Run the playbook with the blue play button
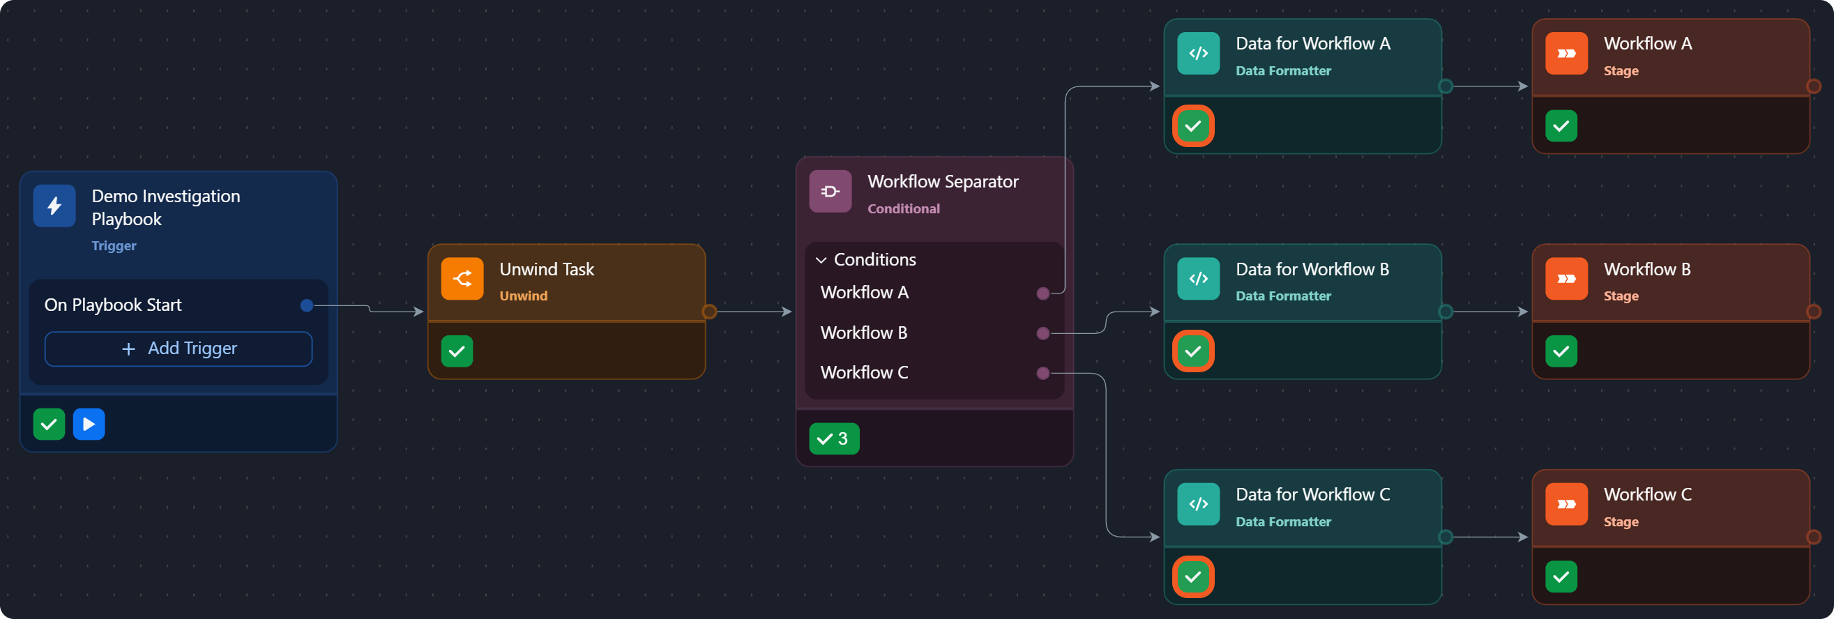The image size is (1834, 619). pyautogui.click(x=89, y=425)
